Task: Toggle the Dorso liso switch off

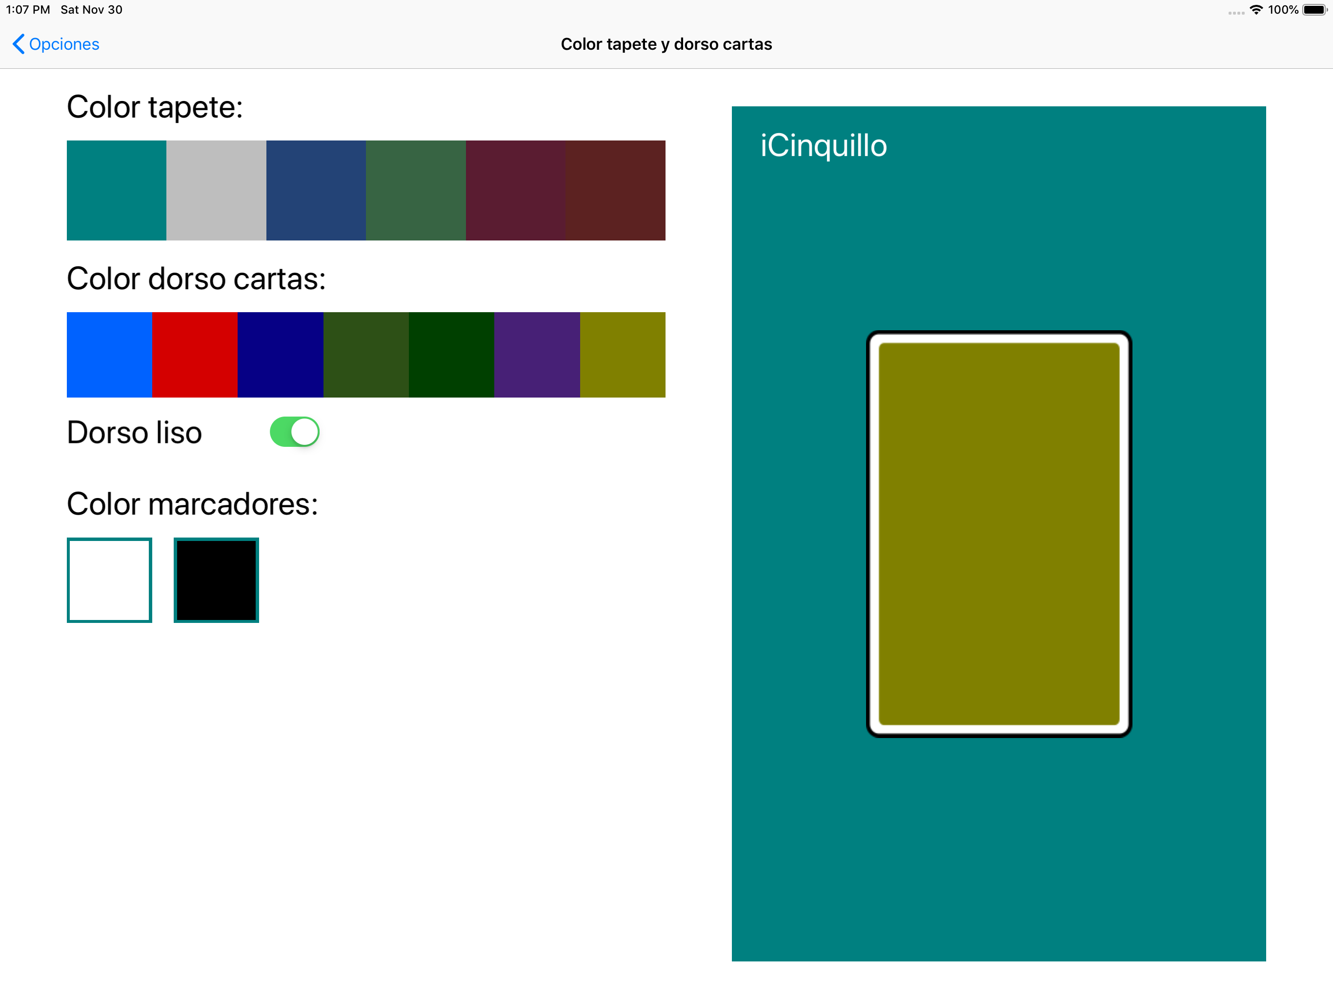Action: (x=294, y=432)
